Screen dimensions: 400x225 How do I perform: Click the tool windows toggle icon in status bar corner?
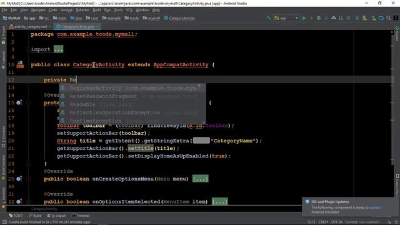(x=4, y=222)
